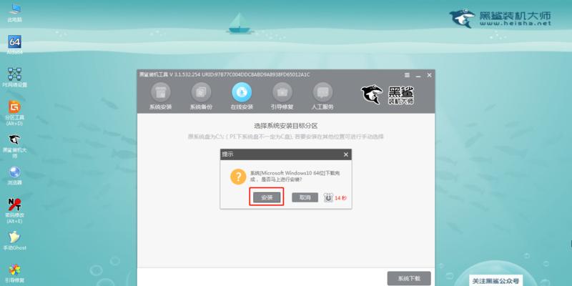The width and height of the screenshot is (572, 286).
Task: Click the 选择系统安装目标分区 heading
Action: pos(285,126)
